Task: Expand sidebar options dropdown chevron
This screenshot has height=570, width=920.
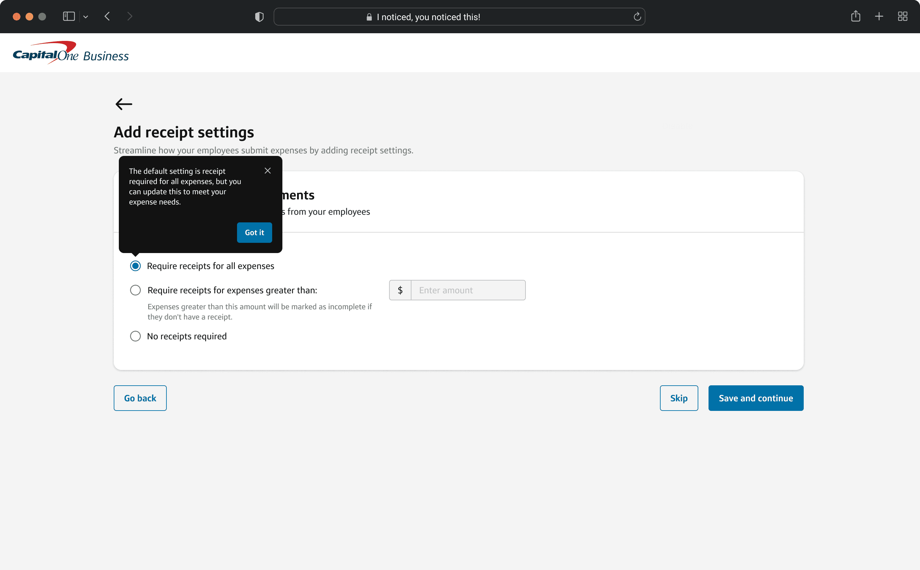Action: [x=86, y=17]
